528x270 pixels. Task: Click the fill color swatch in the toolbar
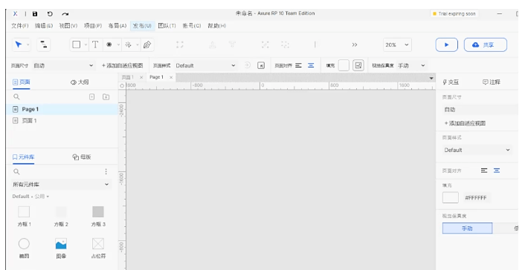(344, 65)
